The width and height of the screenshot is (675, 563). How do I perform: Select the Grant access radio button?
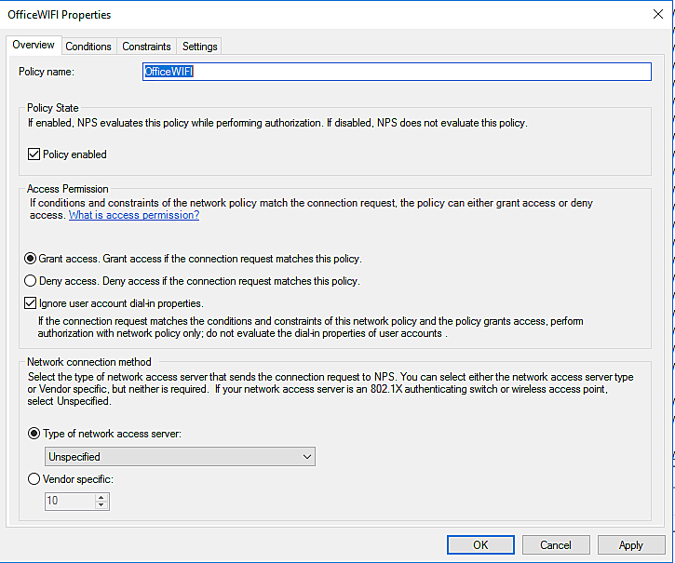tap(32, 259)
